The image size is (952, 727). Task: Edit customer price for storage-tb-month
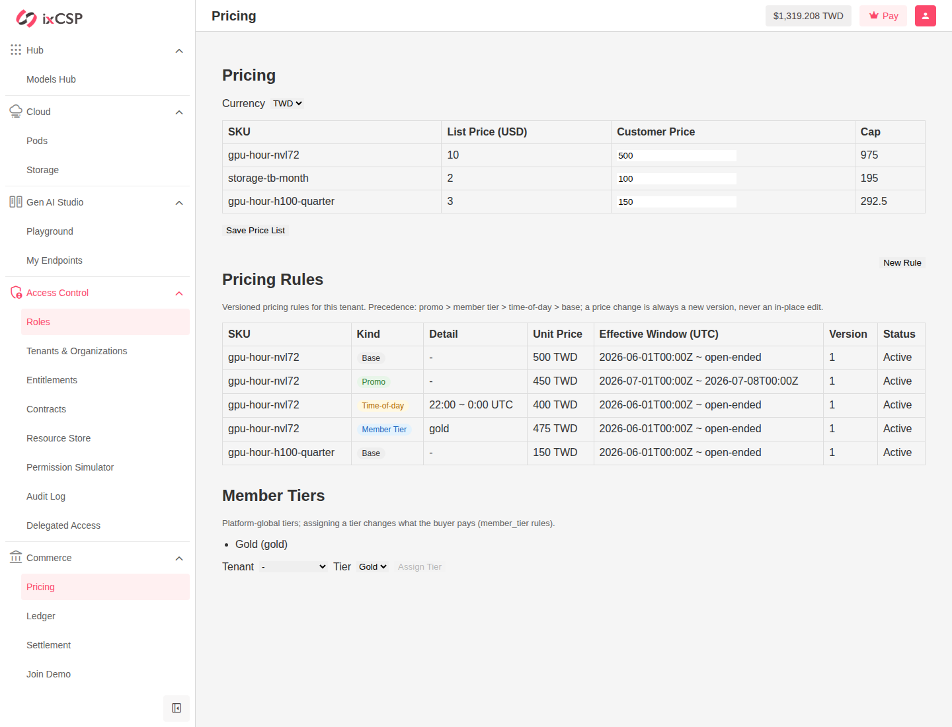[x=676, y=179]
